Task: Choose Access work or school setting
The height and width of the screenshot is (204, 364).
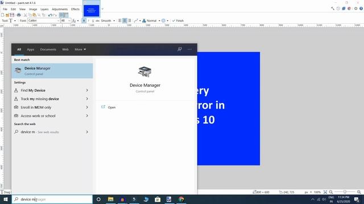Action: coord(52,116)
